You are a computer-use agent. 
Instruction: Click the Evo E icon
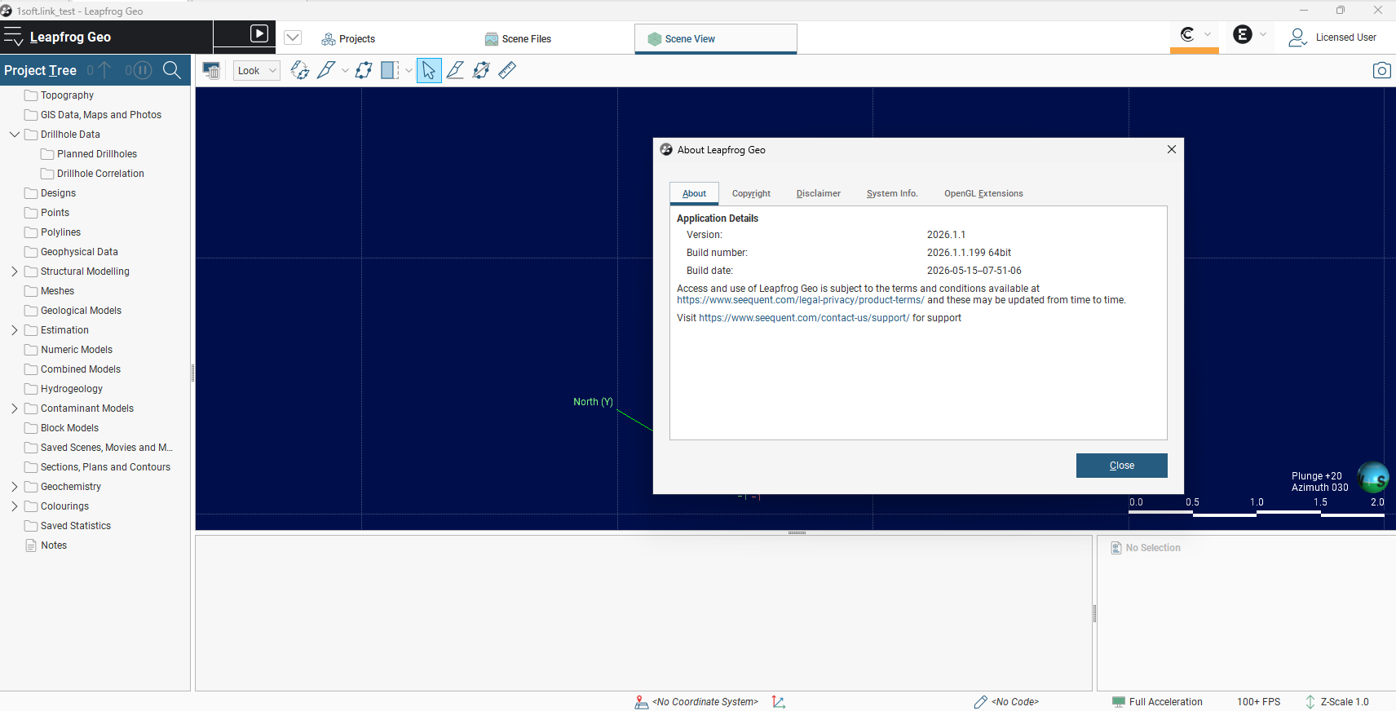tap(1243, 34)
